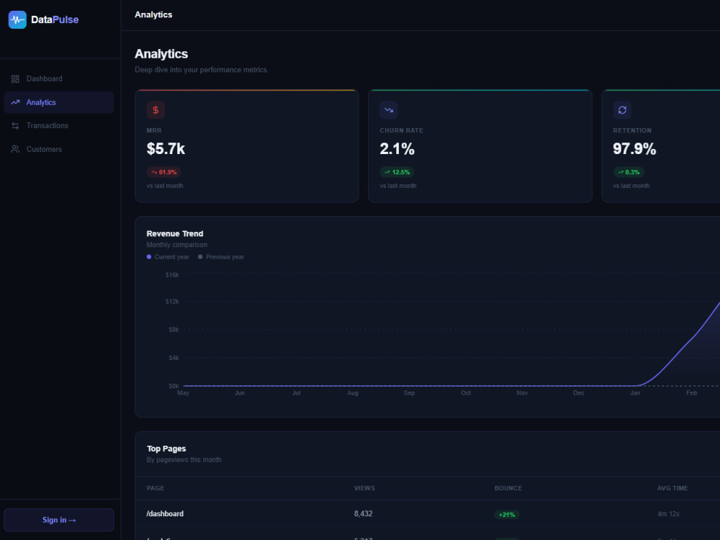720x540 pixels.
Task: Click the Analytics trend icon in sidebar
Action: point(15,102)
